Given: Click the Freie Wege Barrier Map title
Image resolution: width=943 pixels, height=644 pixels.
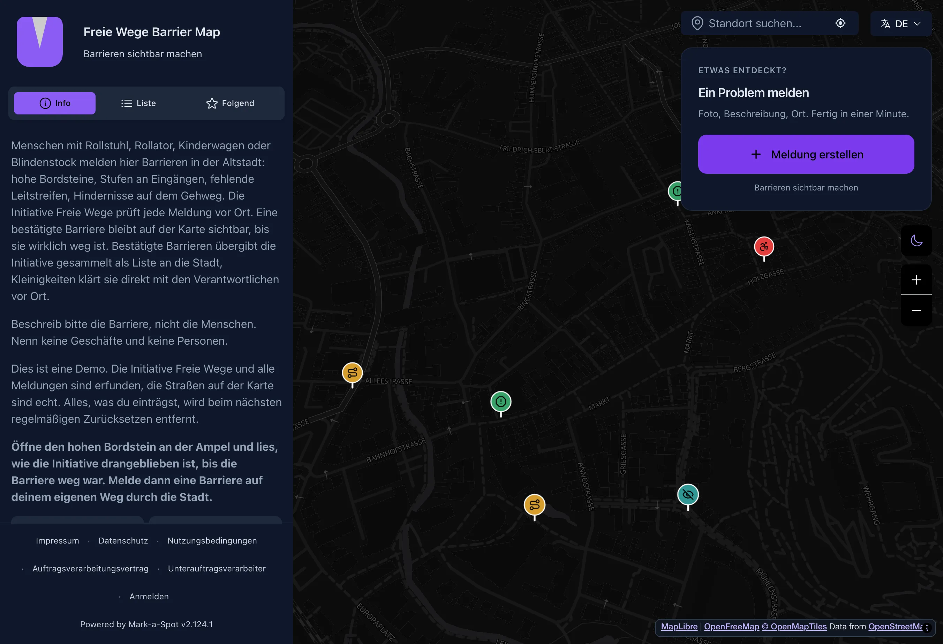Looking at the screenshot, I should click(x=152, y=32).
